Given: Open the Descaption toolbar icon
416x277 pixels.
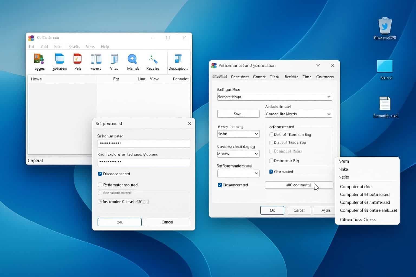Looking at the screenshot, I should [x=178, y=59].
